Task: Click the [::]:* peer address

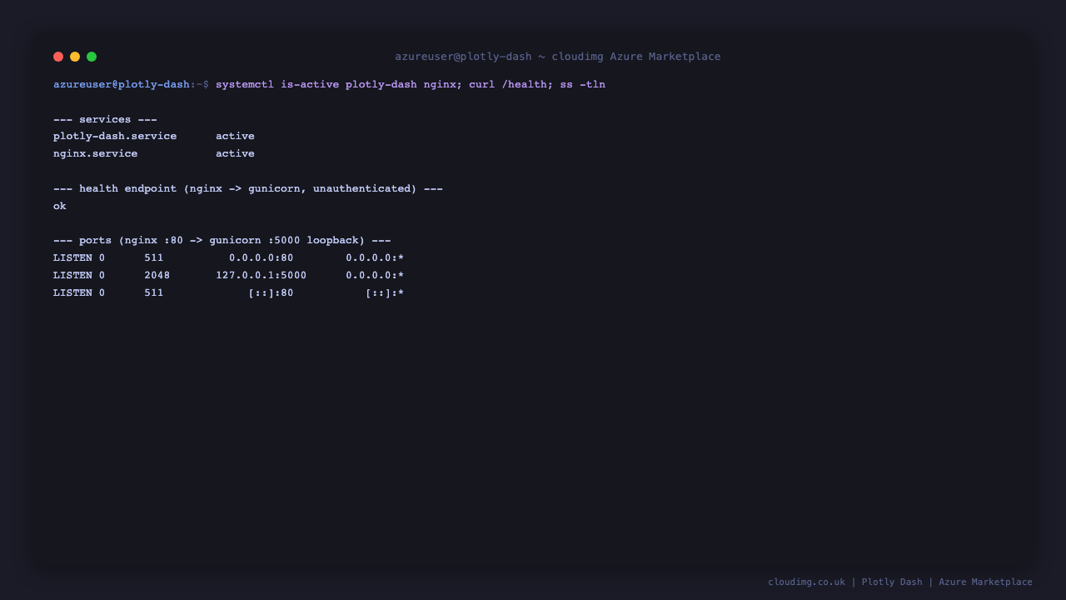Action: tap(385, 292)
